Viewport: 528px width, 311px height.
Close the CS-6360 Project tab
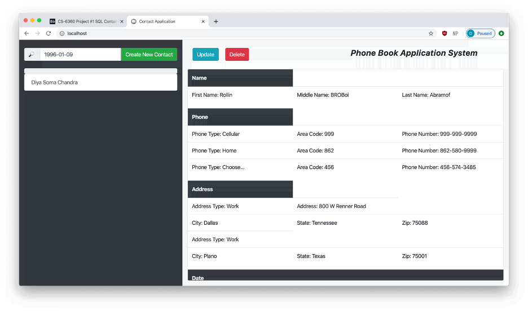point(121,21)
